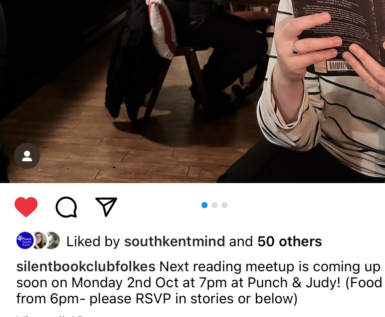Share post using the paper plane icon
The height and width of the screenshot is (317, 385).
click(106, 206)
